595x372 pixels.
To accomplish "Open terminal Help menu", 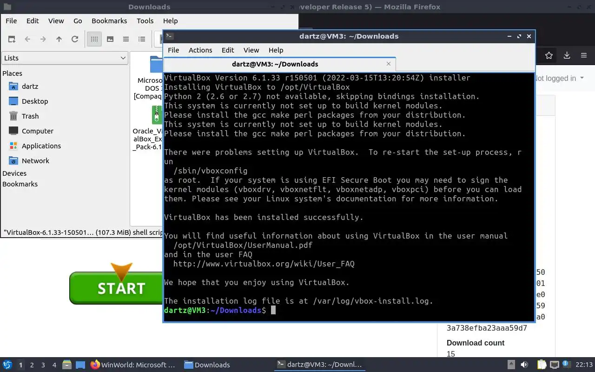I will pyautogui.click(x=276, y=50).
